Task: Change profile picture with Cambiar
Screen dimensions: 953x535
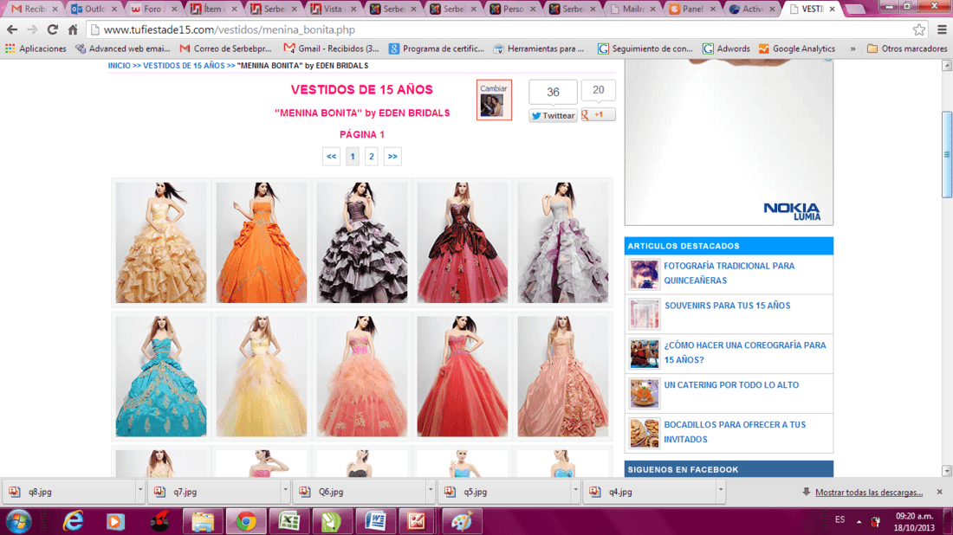Action: 494,100
